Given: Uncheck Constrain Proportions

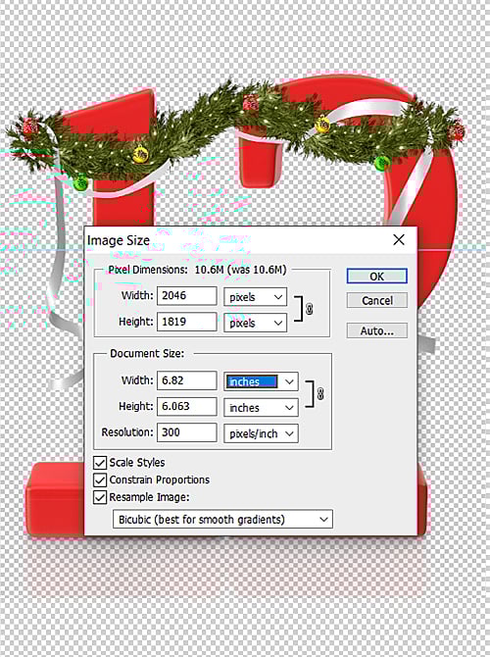Looking at the screenshot, I should tap(100, 480).
